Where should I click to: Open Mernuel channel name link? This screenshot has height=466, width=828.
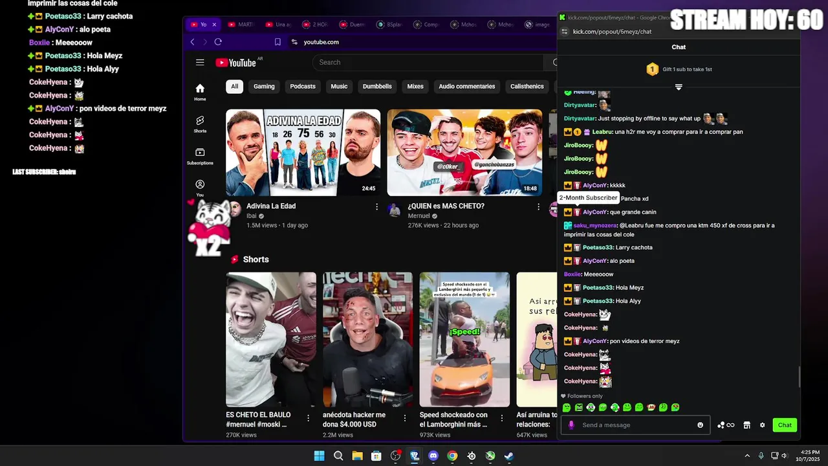coord(419,216)
